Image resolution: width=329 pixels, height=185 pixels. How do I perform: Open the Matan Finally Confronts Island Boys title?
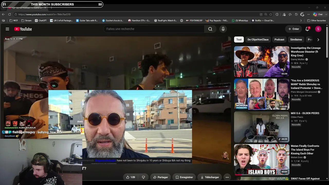pos(305,150)
